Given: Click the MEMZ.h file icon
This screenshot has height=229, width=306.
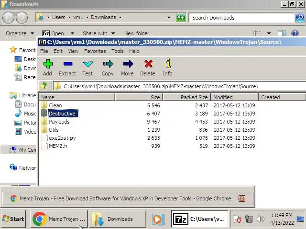Looking at the screenshot, I should tap(44, 146).
